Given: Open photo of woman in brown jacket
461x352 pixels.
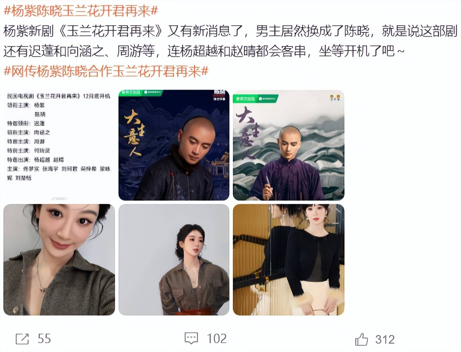Looking at the screenshot, I should click(174, 260).
